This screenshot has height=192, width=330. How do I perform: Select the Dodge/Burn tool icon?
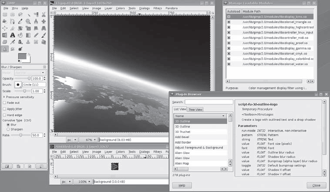[20, 49]
